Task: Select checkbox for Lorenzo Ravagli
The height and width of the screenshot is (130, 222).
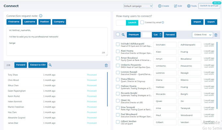Action: pos(118,73)
